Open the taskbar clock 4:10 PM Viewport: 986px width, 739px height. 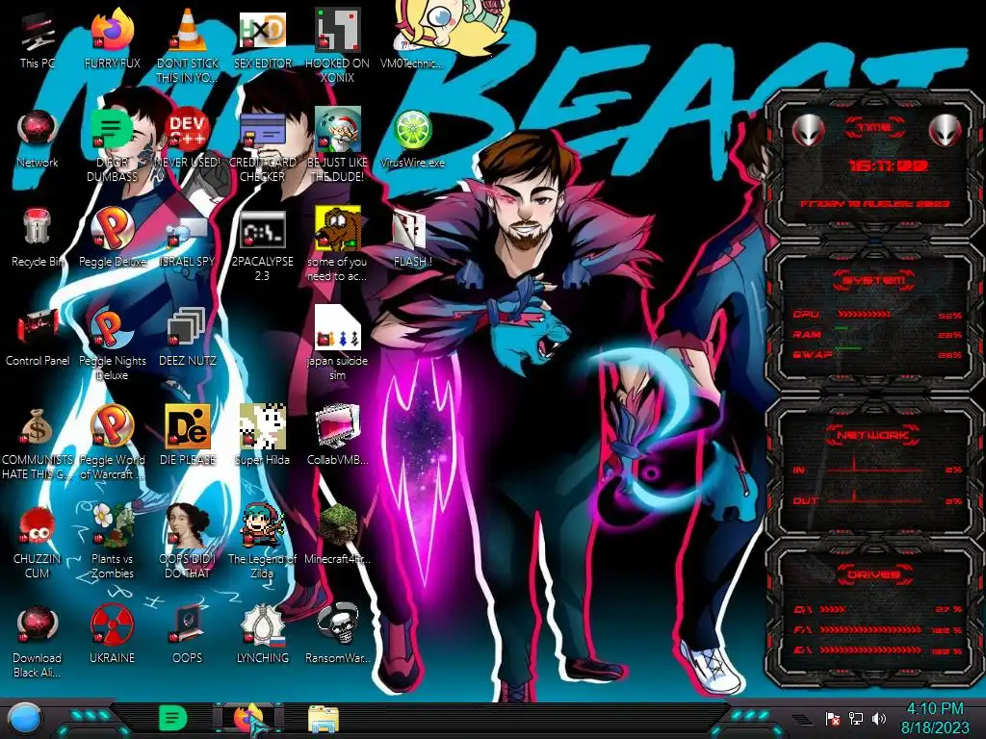[935, 718]
